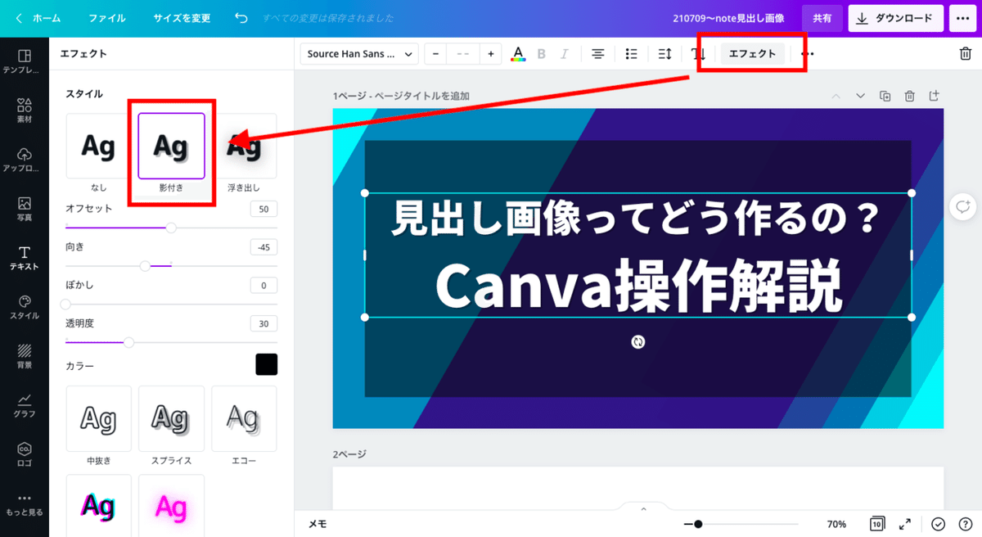Click the duplicate page icon for page 1
The image size is (982, 537).
click(x=885, y=96)
